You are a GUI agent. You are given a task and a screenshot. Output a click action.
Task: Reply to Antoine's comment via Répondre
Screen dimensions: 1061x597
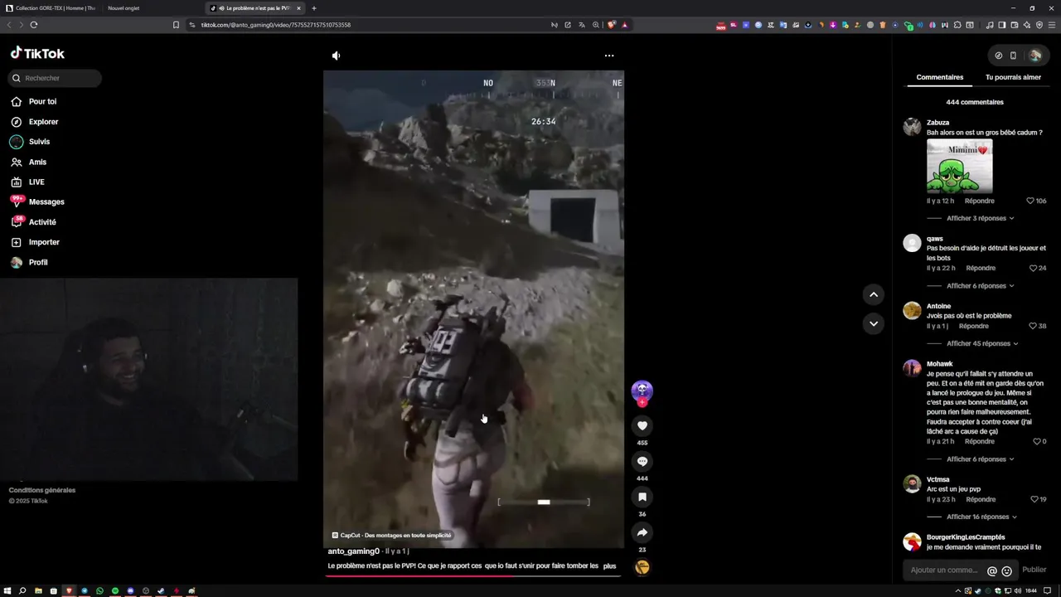click(x=974, y=326)
